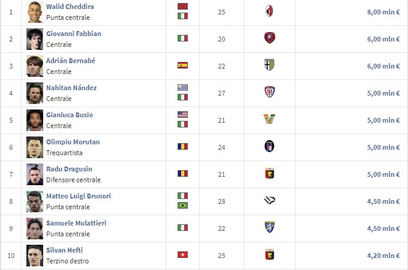Screen dimensions: 408x270
Task: Open Radu Dragusin's player photo thumbnail
Action: pos(35,174)
